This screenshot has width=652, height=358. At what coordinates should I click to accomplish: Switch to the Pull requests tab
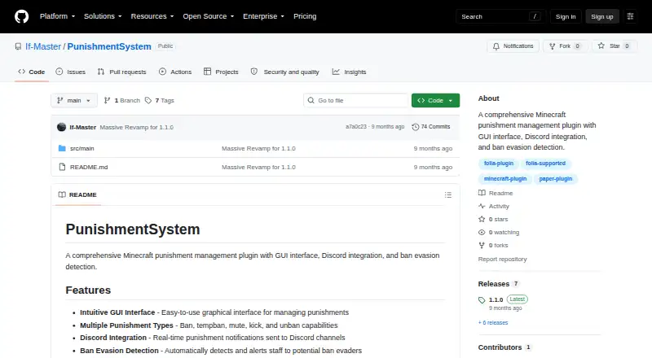pyautogui.click(x=121, y=72)
